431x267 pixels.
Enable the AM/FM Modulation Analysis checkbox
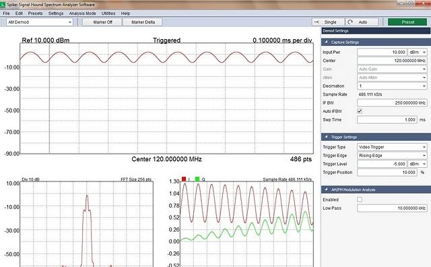360,200
